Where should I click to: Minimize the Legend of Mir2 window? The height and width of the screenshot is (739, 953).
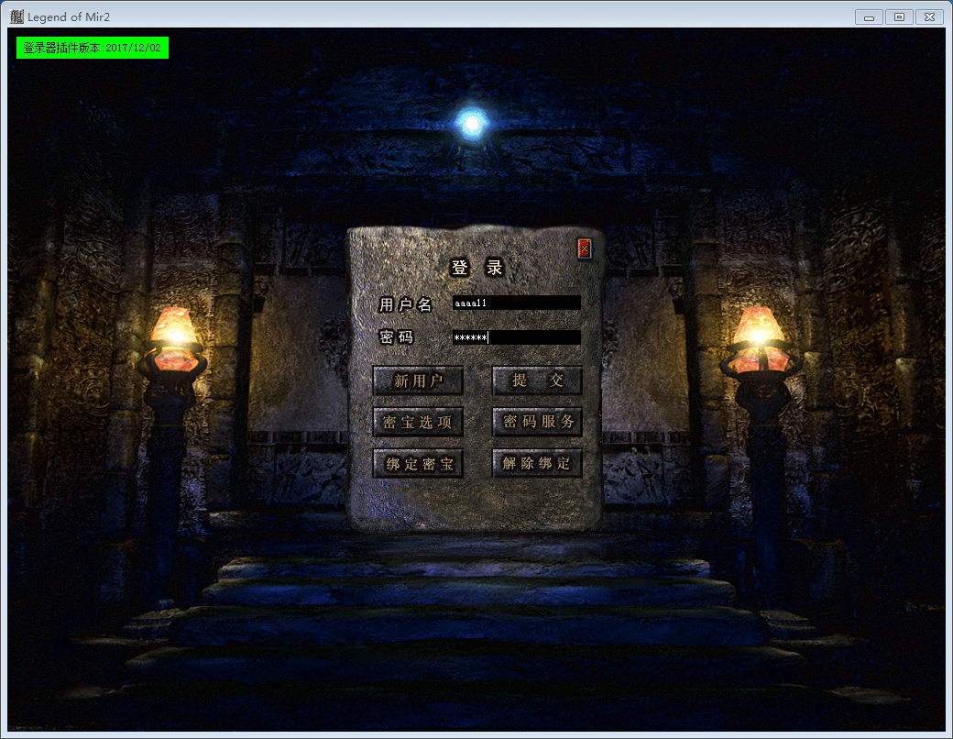click(x=869, y=17)
